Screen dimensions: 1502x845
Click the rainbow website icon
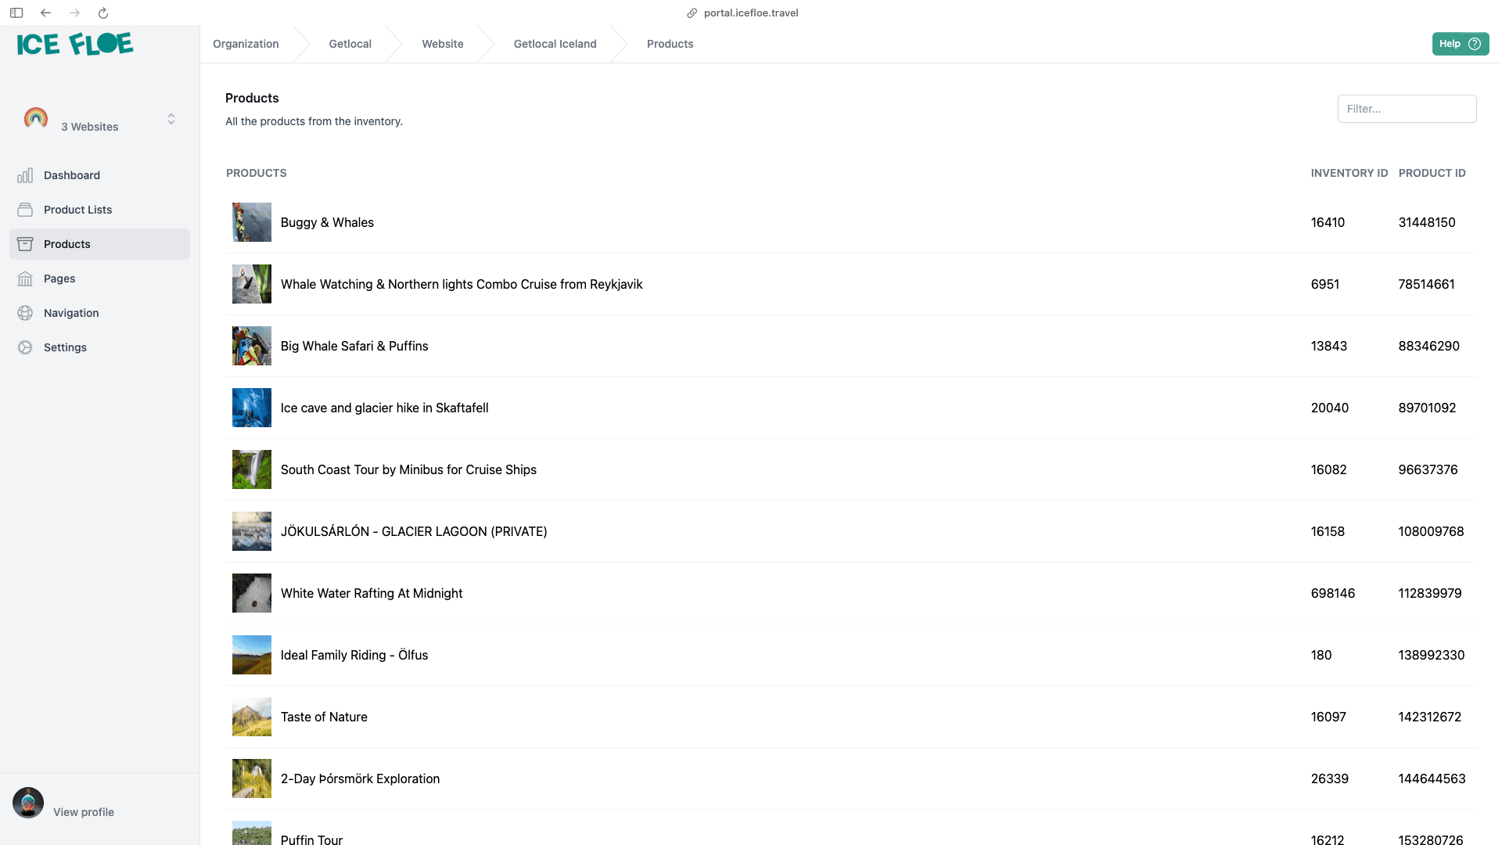coord(35,119)
